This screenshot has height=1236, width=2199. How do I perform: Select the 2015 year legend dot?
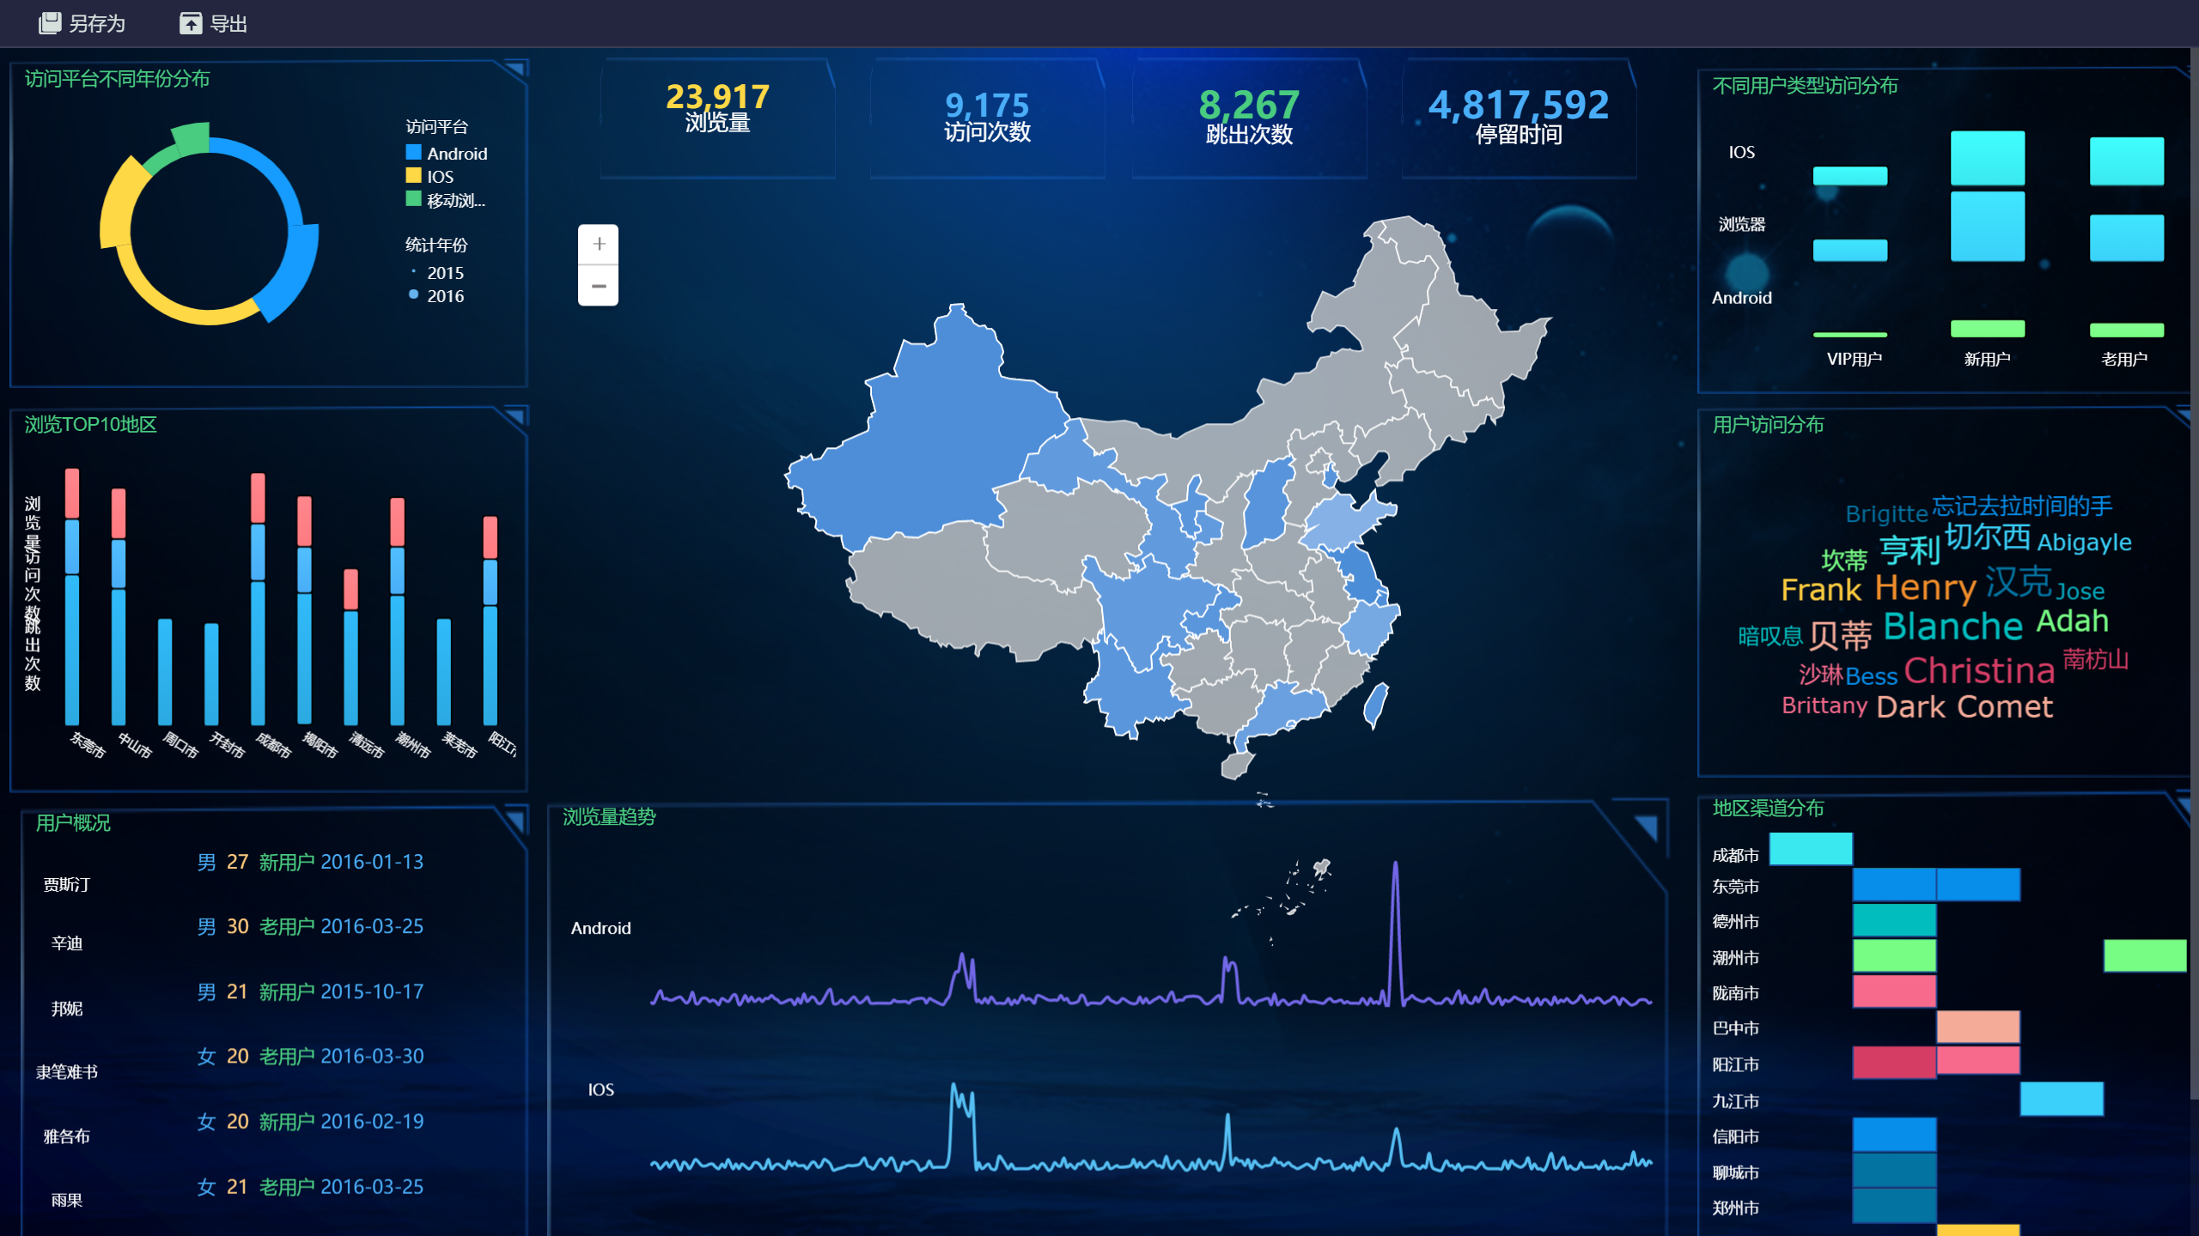pos(413,272)
